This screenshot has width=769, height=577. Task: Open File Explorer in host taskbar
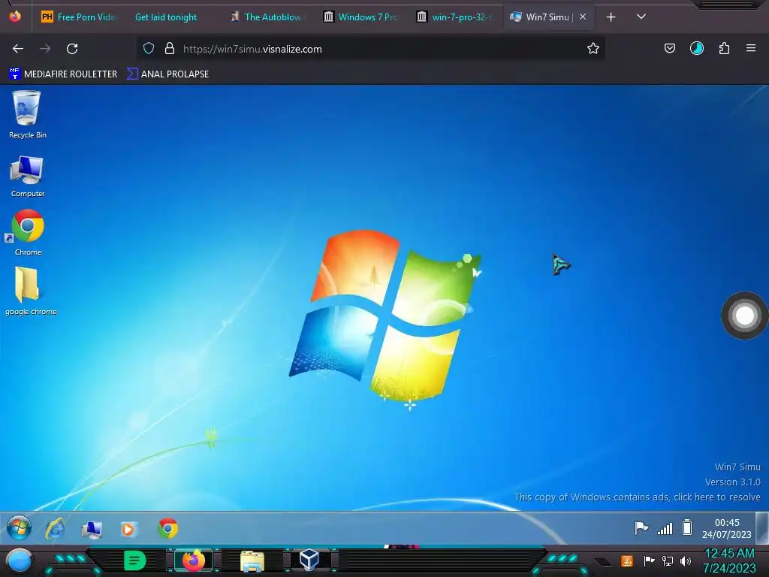point(252,560)
